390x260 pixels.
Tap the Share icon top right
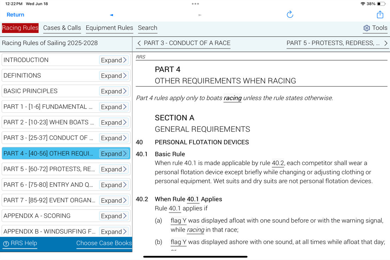380,14
